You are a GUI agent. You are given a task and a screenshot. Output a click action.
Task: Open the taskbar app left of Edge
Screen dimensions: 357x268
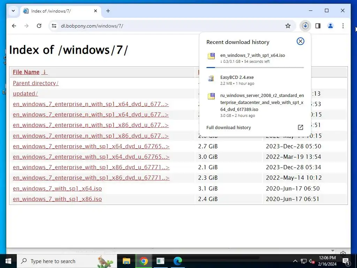(x=160, y=261)
